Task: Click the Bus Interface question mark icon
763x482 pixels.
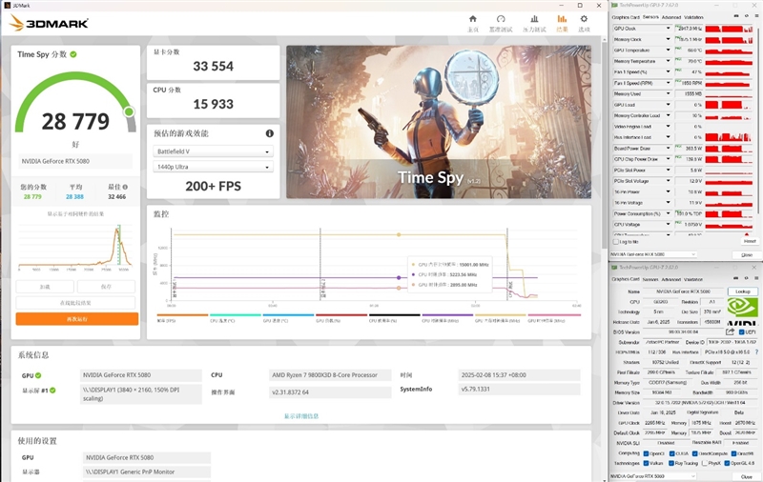Action: tap(756, 351)
